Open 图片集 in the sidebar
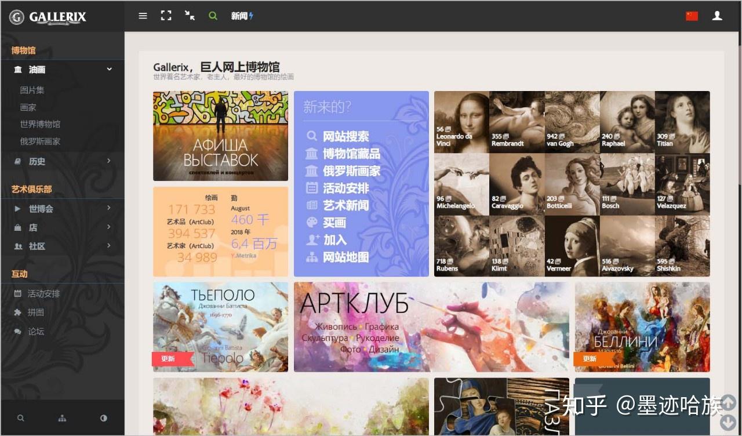Screen dimensions: 742x436 [32, 90]
